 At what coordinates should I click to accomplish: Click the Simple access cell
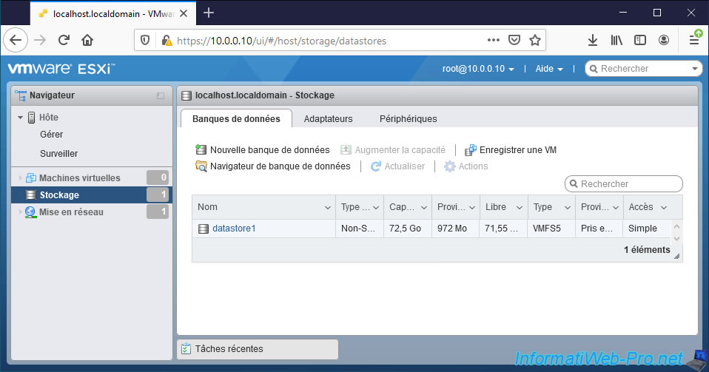645,229
